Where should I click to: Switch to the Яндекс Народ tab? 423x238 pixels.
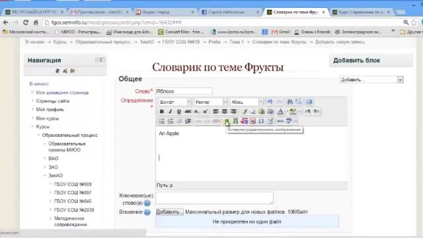click(x=165, y=12)
